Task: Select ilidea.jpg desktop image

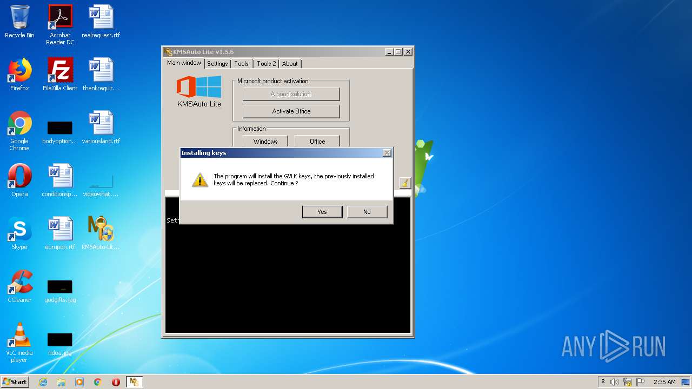Action: click(60, 344)
